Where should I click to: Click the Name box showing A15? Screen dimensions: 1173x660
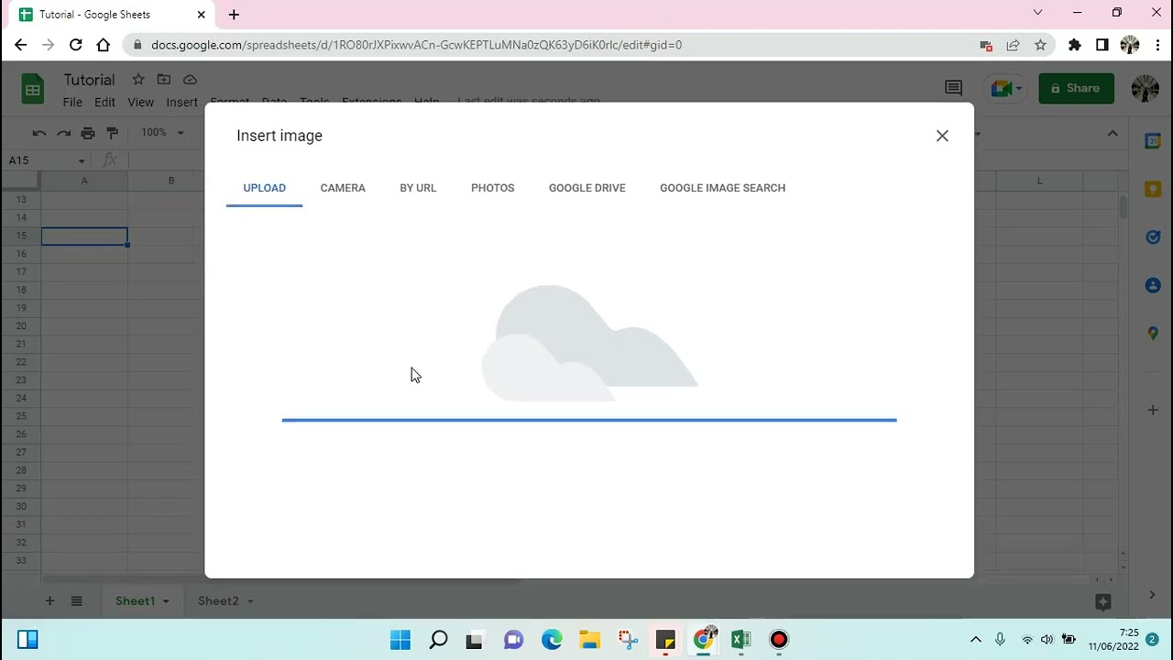(x=46, y=160)
